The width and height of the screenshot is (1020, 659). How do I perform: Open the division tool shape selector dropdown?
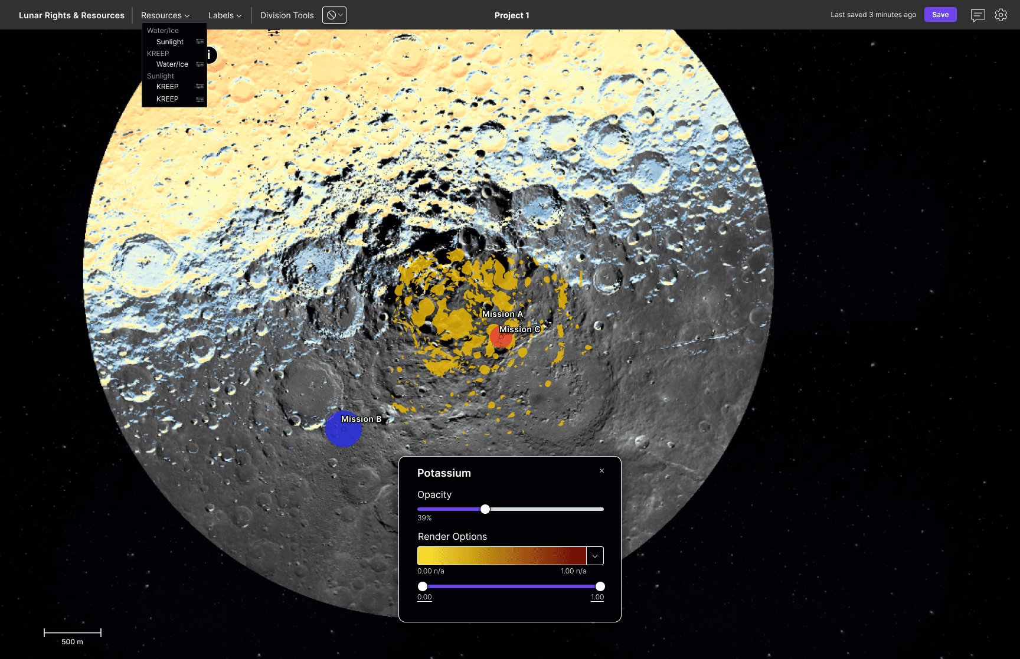[x=334, y=15]
